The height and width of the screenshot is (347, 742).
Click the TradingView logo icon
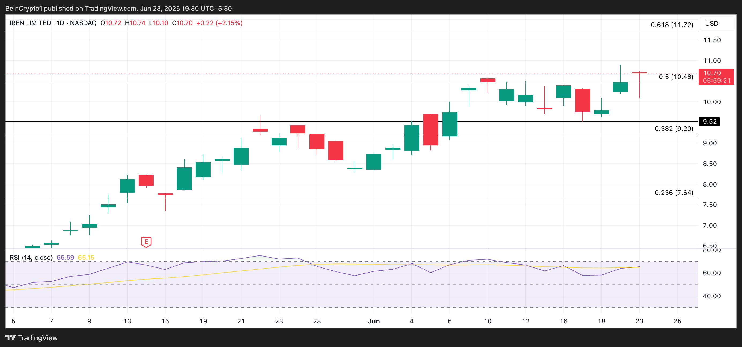coord(10,338)
